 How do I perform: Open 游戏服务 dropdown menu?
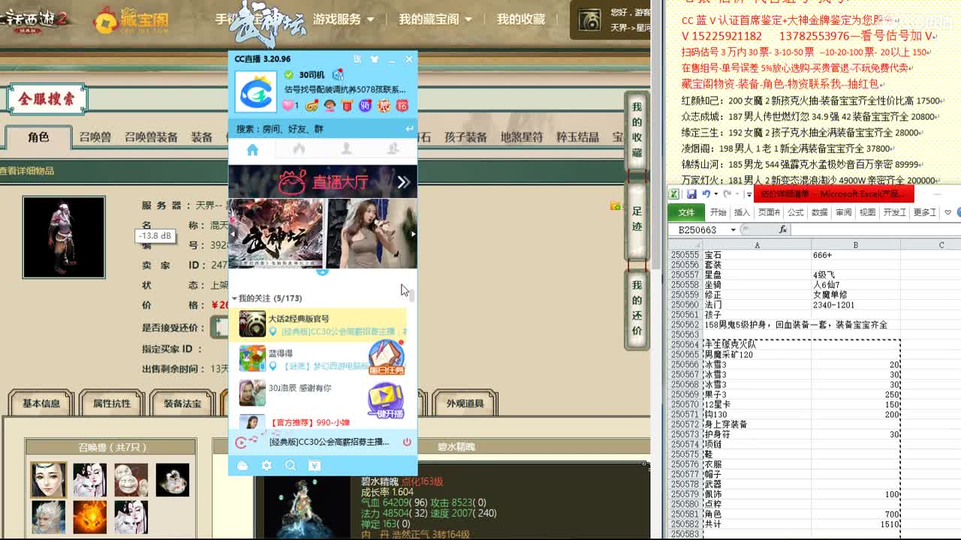(x=343, y=19)
